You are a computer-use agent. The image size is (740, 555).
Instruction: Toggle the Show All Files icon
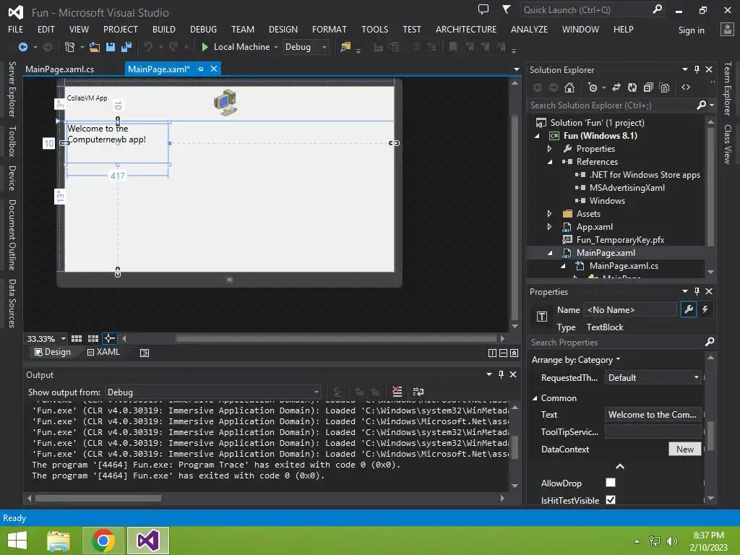tap(665, 87)
